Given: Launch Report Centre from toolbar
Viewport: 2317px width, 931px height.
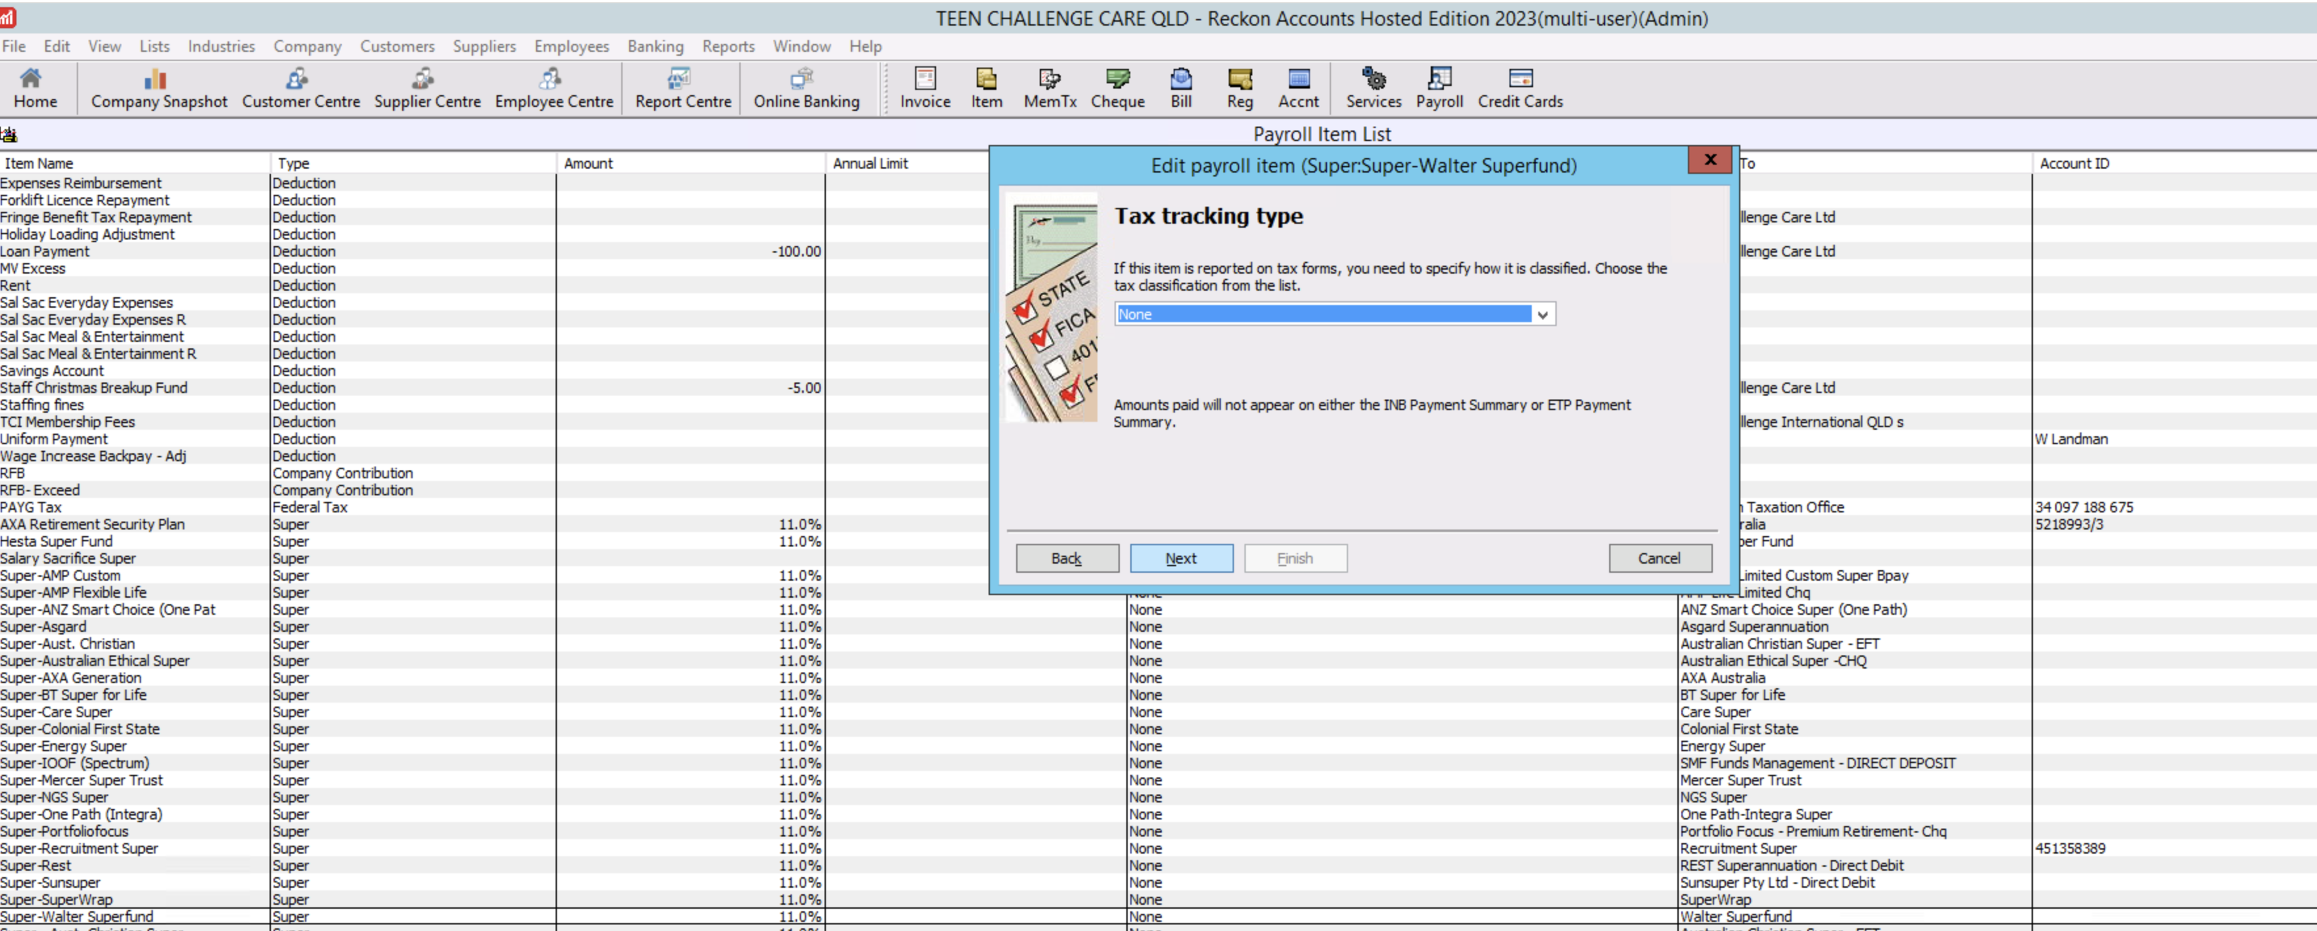Looking at the screenshot, I should pyautogui.click(x=683, y=88).
